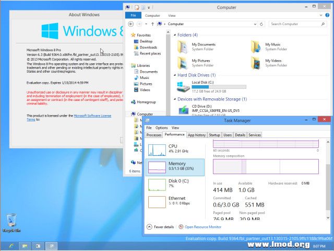Collapse the Folders (4) group

174,35
